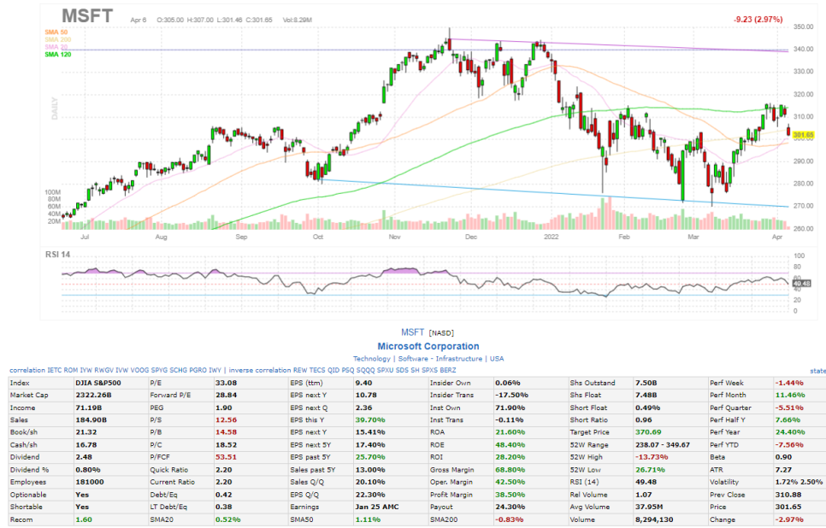Click the Debt/Eq value 0.42
The width and height of the screenshot is (826, 528).
(224, 495)
